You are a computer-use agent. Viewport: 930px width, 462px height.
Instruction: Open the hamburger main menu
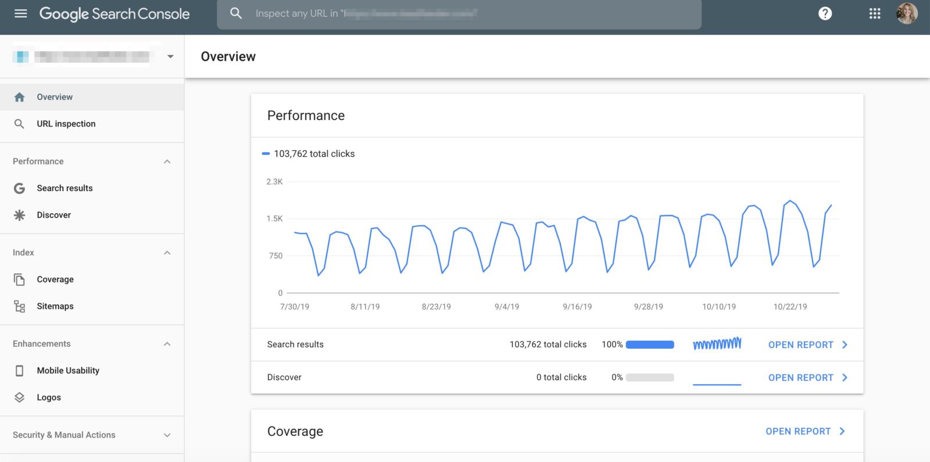point(21,13)
